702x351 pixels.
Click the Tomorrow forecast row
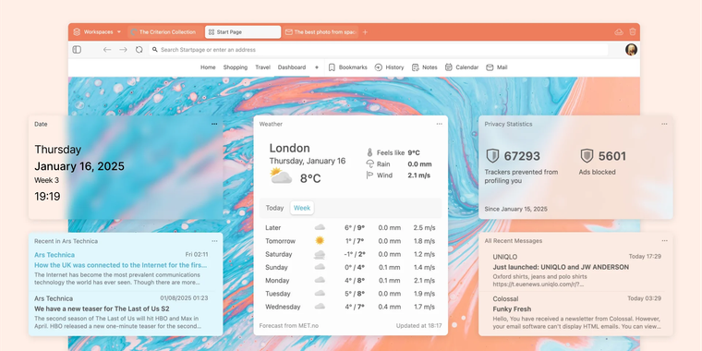[351, 241]
